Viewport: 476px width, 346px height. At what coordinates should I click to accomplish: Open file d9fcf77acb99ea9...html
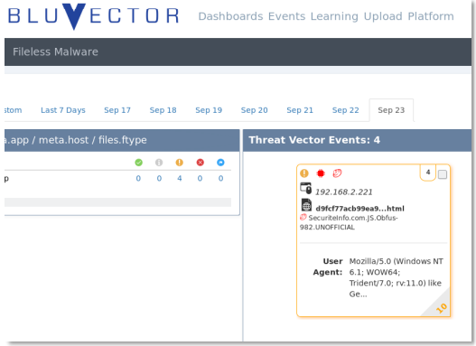coord(359,209)
